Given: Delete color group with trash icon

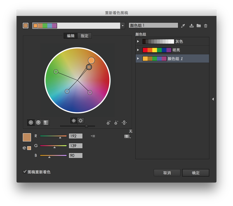Looking at the screenshot, I should tap(205, 26).
